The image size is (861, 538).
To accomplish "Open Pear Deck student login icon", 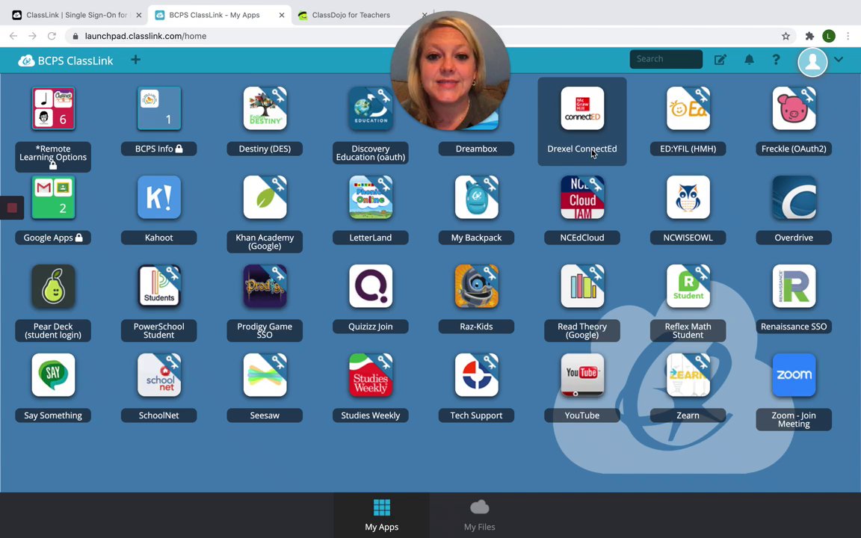I will pos(53,287).
